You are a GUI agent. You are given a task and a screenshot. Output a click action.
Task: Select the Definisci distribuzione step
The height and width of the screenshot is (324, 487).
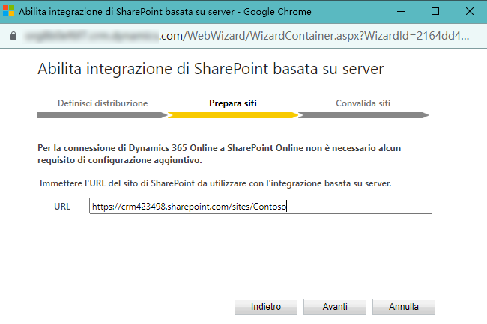(x=103, y=103)
